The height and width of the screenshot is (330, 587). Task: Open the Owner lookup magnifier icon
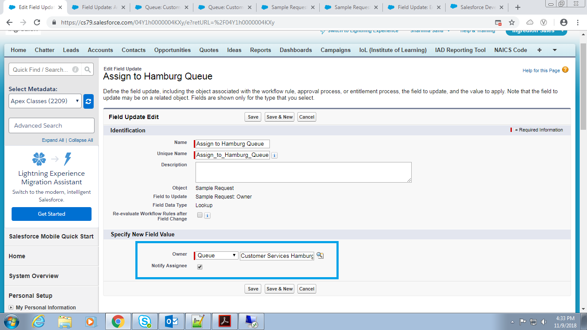320,255
